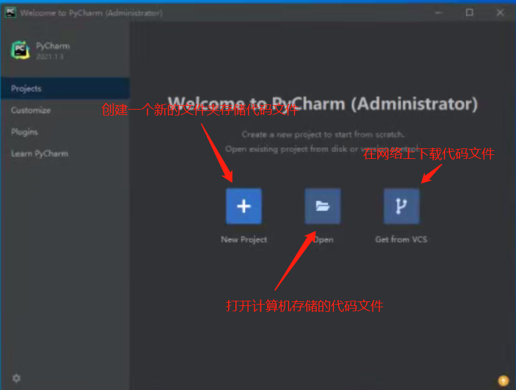
Task: Minimize the PyCharm welcome window
Action: [x=438, y=12]
